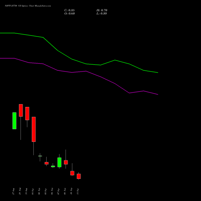
Task: Select the last red candlestick for 11 Sep
Action: click(79, 176)
